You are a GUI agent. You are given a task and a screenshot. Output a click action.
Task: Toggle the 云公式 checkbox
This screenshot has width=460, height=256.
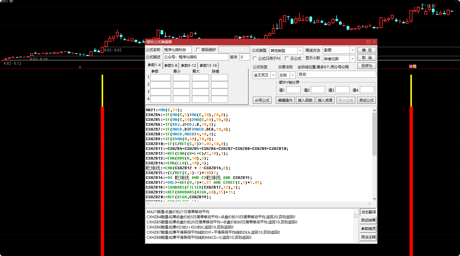pyautogui.click(x=287, y=59)
